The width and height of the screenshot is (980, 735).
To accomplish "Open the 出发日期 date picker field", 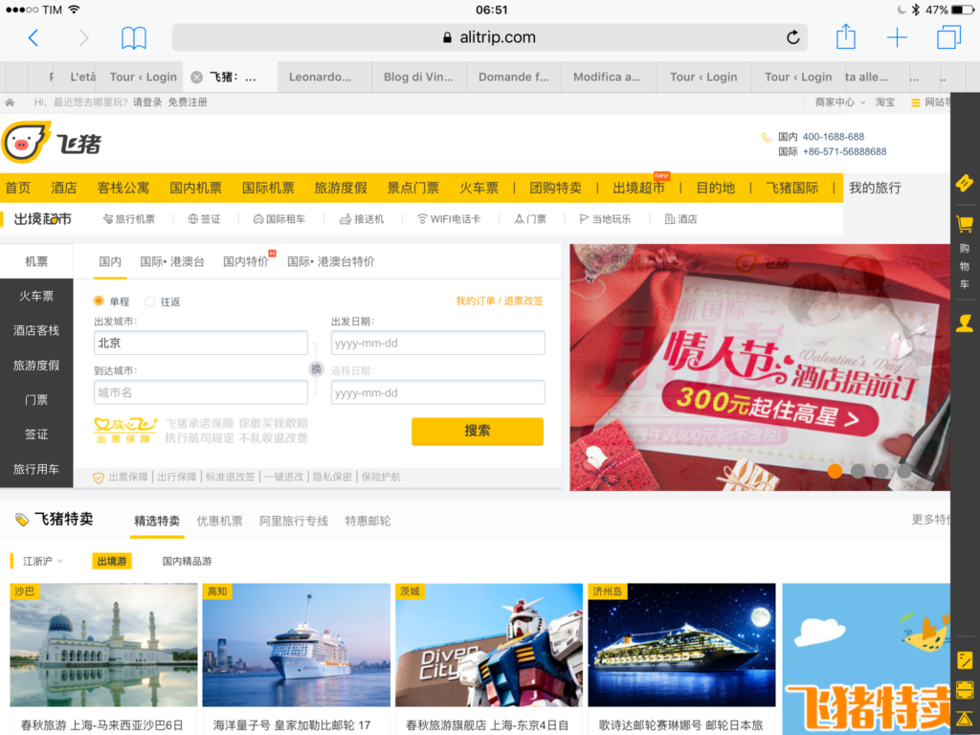I will [x=437, y=343].
